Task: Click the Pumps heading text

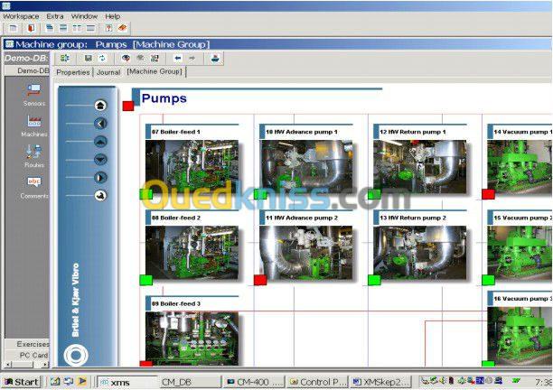Action: (x=164, y=98)
